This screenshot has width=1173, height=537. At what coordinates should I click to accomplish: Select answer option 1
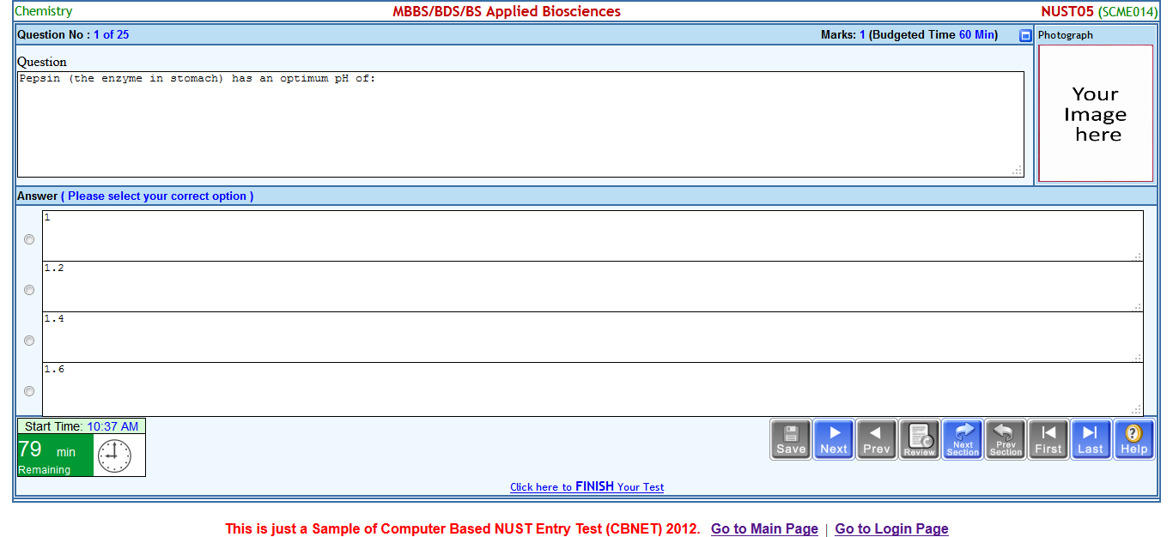pos(28,239)
